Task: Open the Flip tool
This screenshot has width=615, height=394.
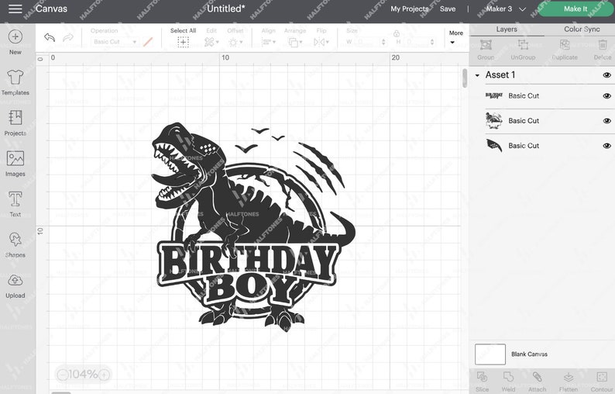Action: click(321, 42)
